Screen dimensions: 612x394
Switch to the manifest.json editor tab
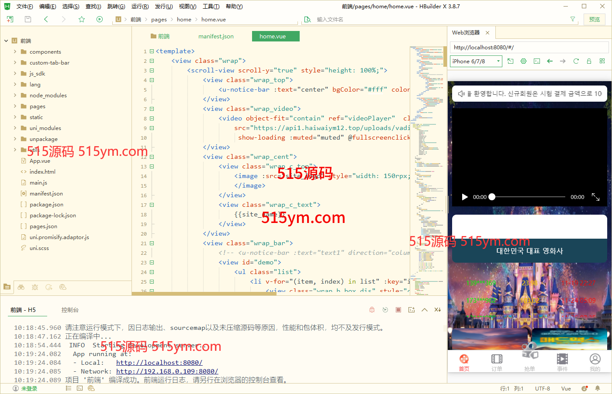(x=216, y=36)
